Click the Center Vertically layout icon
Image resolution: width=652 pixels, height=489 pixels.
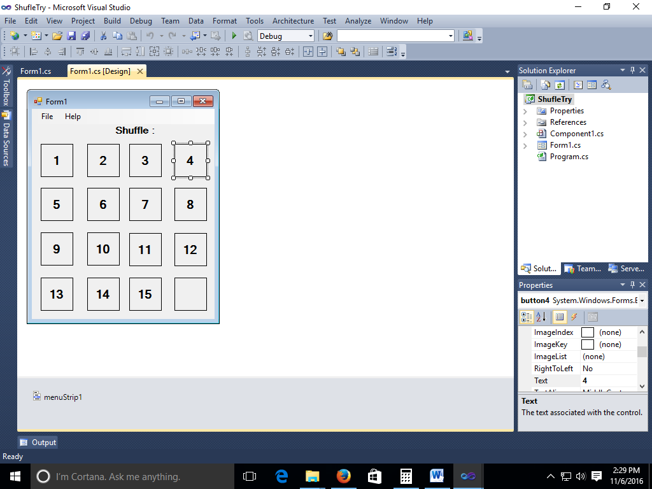(x=322, y=52)
